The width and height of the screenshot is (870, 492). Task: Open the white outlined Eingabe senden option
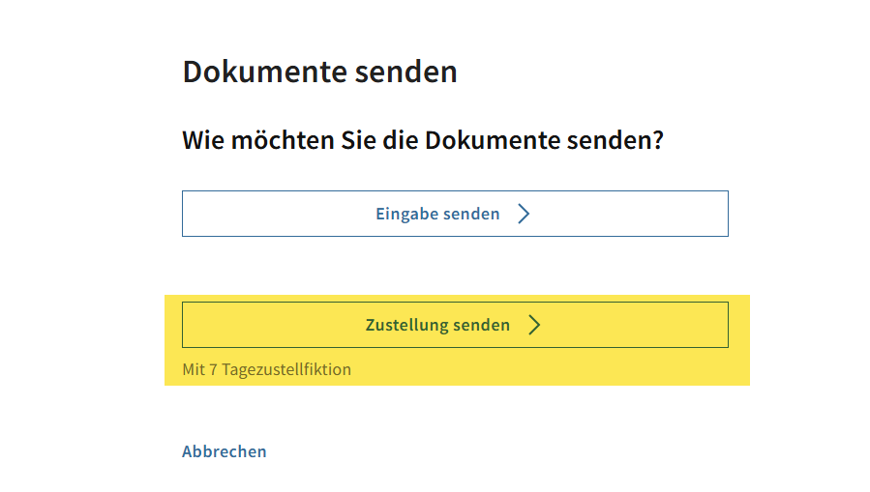point(455,214)
